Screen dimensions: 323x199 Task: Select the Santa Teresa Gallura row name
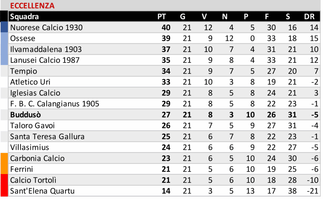click(47, 136)
